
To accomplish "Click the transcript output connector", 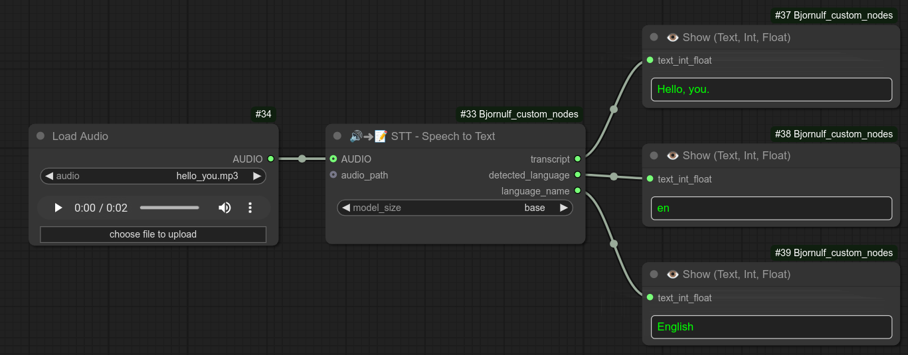I will pyautogui.click(x=578, y=159).
